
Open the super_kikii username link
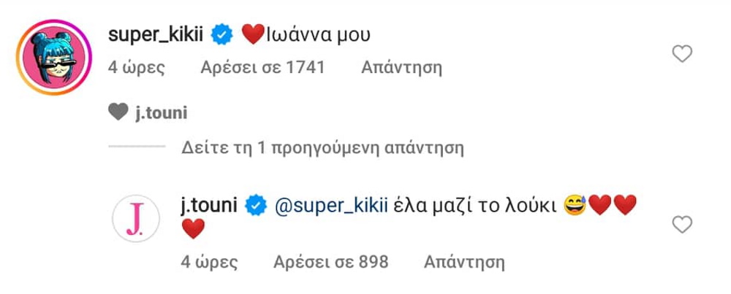pos(155,36)
